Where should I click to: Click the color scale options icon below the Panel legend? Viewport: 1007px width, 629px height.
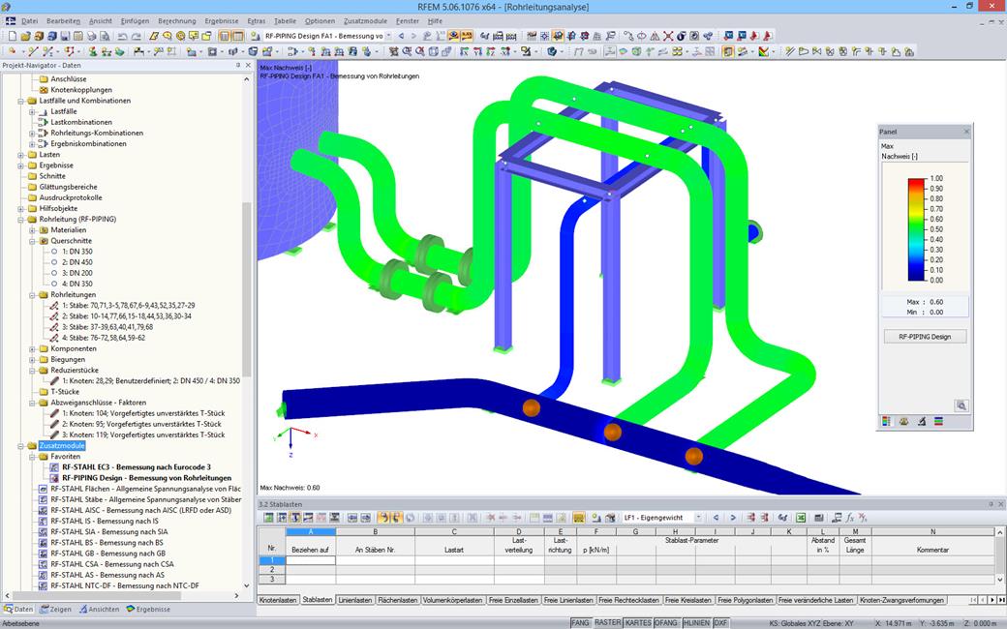coord(887,421)
